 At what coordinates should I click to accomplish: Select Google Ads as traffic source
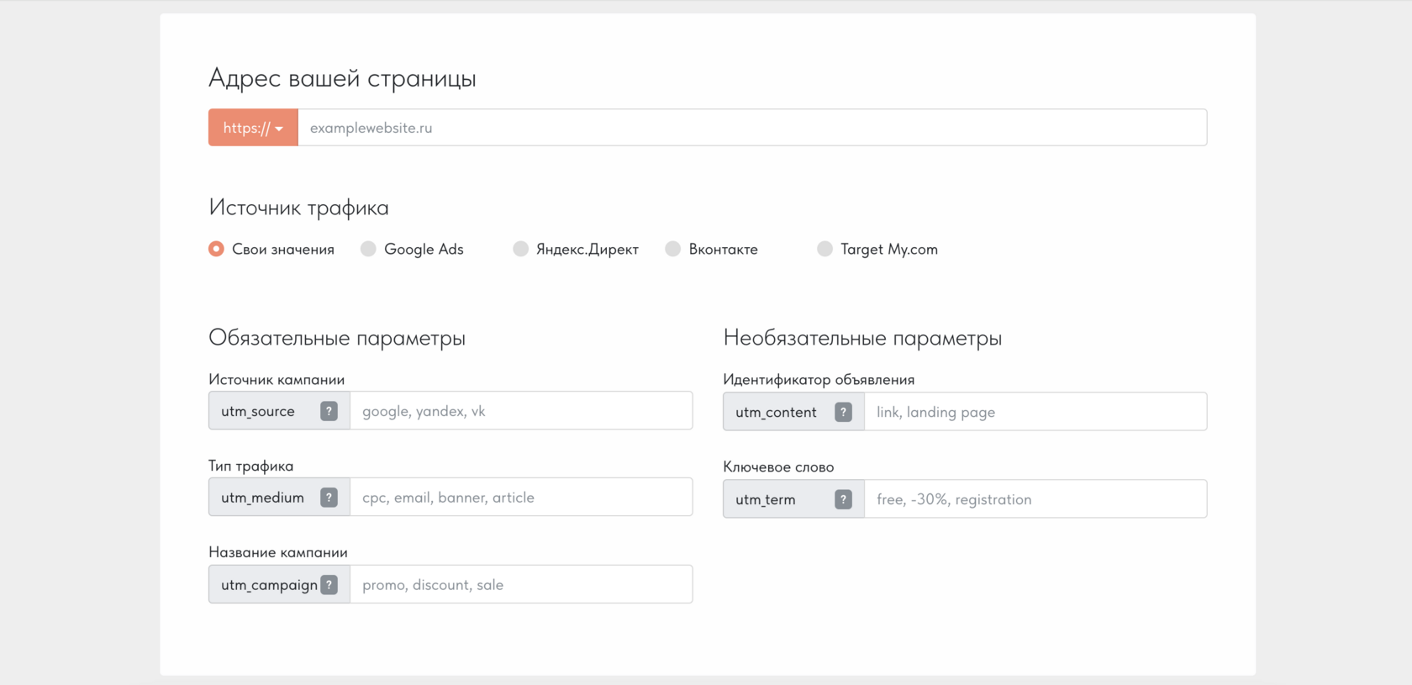369,249
